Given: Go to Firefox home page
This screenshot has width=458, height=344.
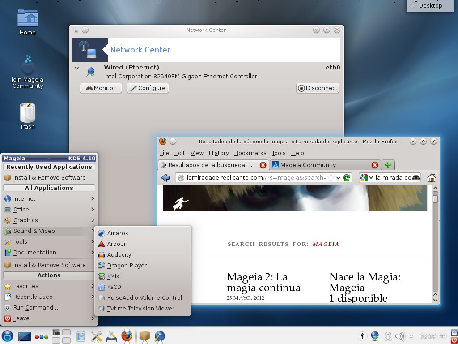Looking at the screenshot, I should pyautogui.click(x=432, y=177).
